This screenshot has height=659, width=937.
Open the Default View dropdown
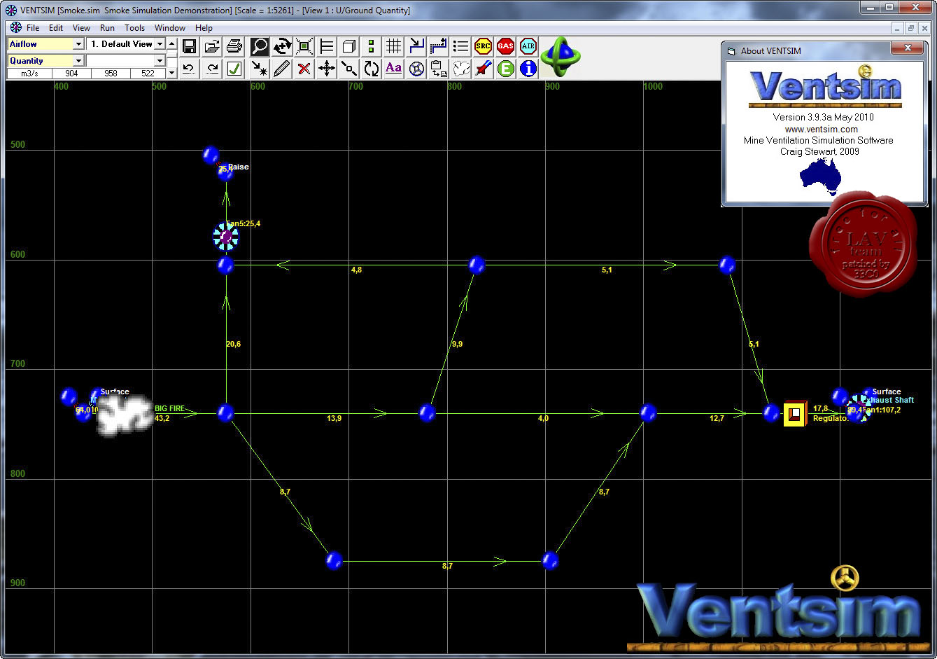point(160,44)
